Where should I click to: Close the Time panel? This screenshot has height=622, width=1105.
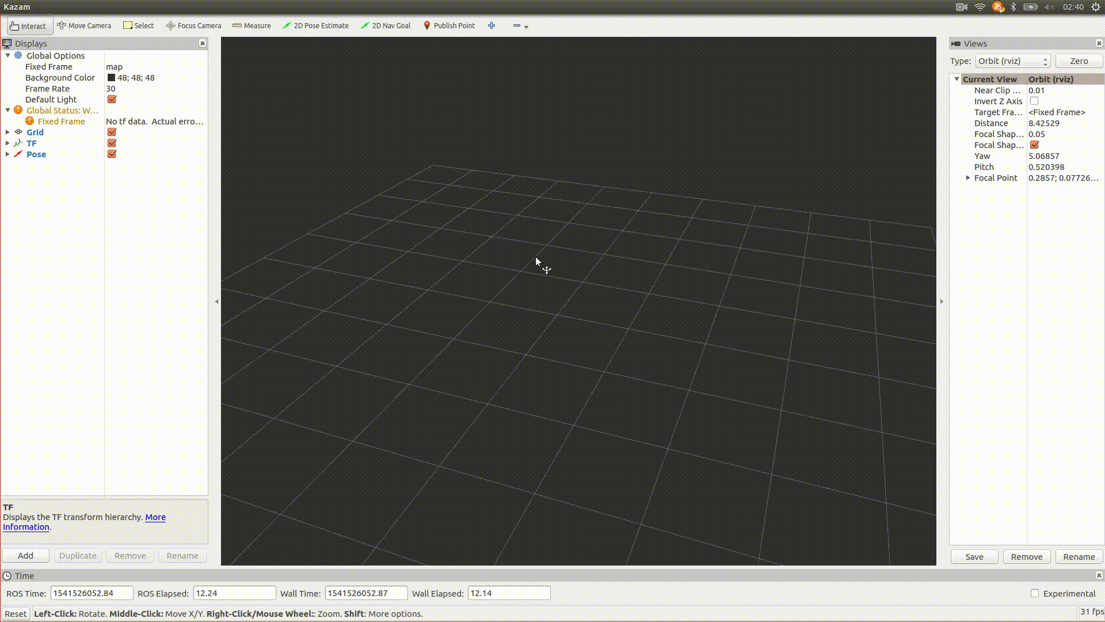point(1099,575)
